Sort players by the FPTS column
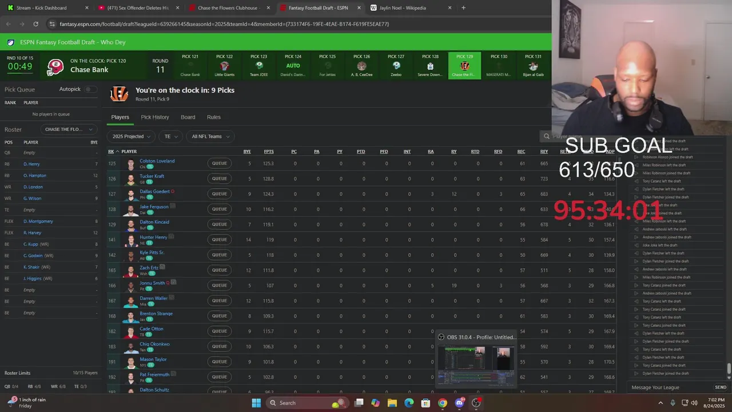 (269, 152)
